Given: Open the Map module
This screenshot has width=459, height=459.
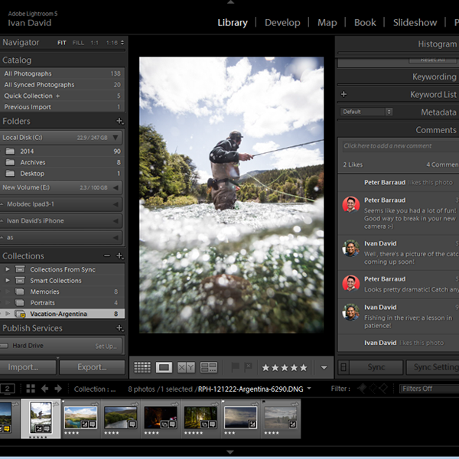Looking at the screenshot, I should point(327,22).
